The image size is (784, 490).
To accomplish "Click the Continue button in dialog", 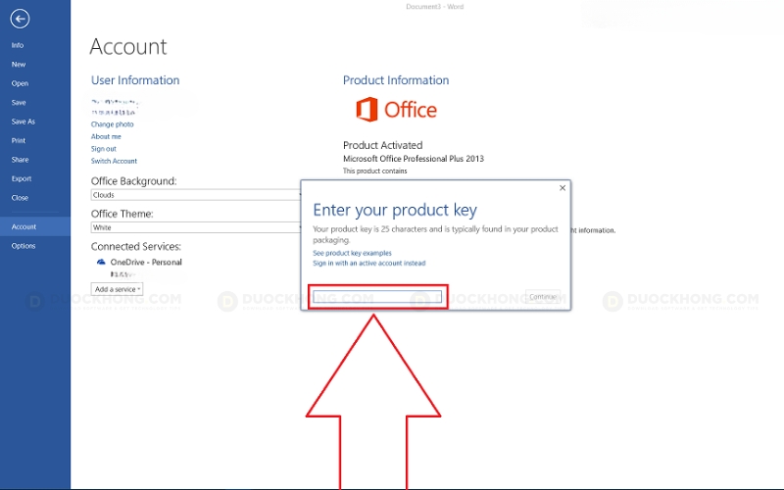I will coord(543,297).
